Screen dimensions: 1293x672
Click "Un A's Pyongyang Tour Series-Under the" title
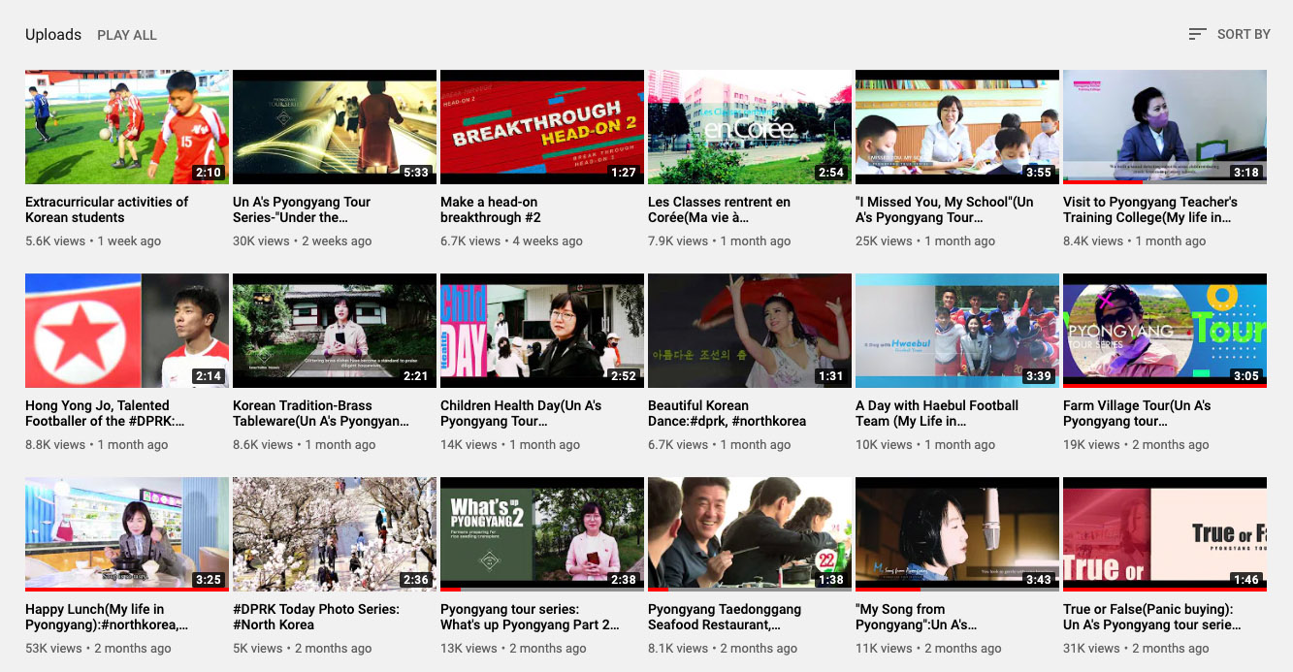coord(302,209)
